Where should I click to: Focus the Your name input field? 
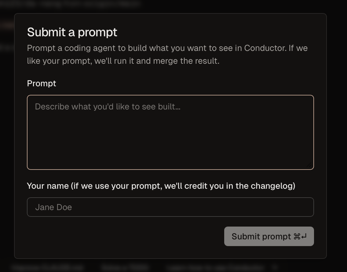tap(170, 207)
